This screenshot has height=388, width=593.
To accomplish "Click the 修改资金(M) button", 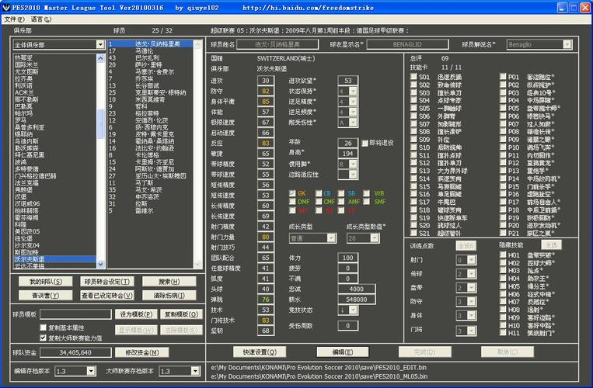I will [x=141, y=352].
